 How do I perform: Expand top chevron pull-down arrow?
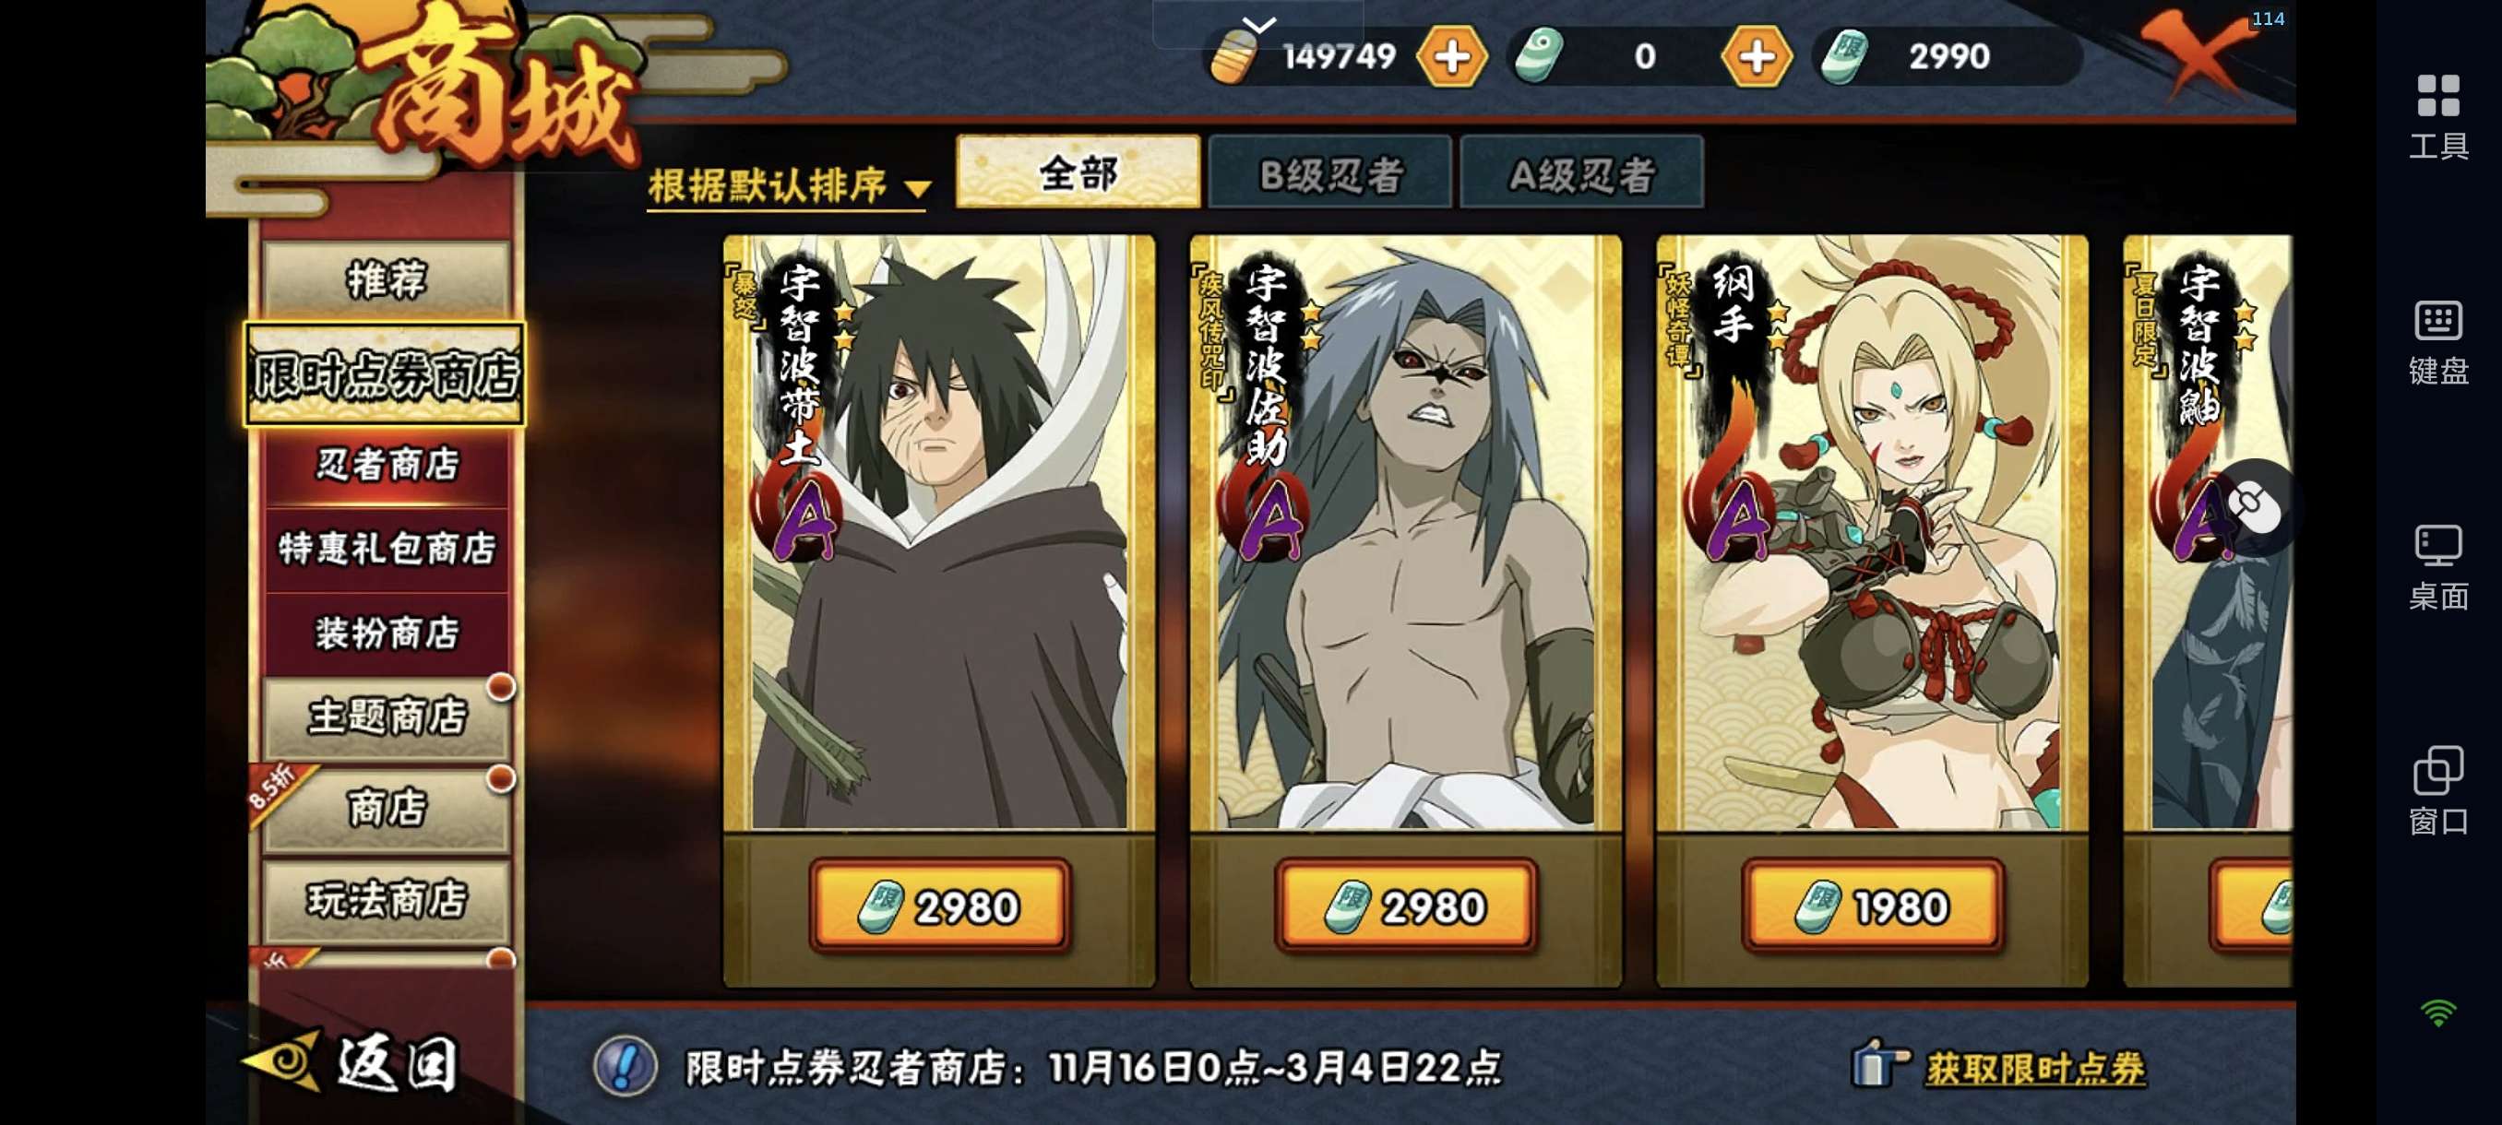coord(1258,24)
